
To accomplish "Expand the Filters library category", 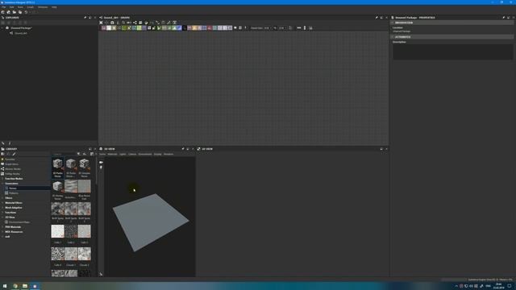I will 2,198.
